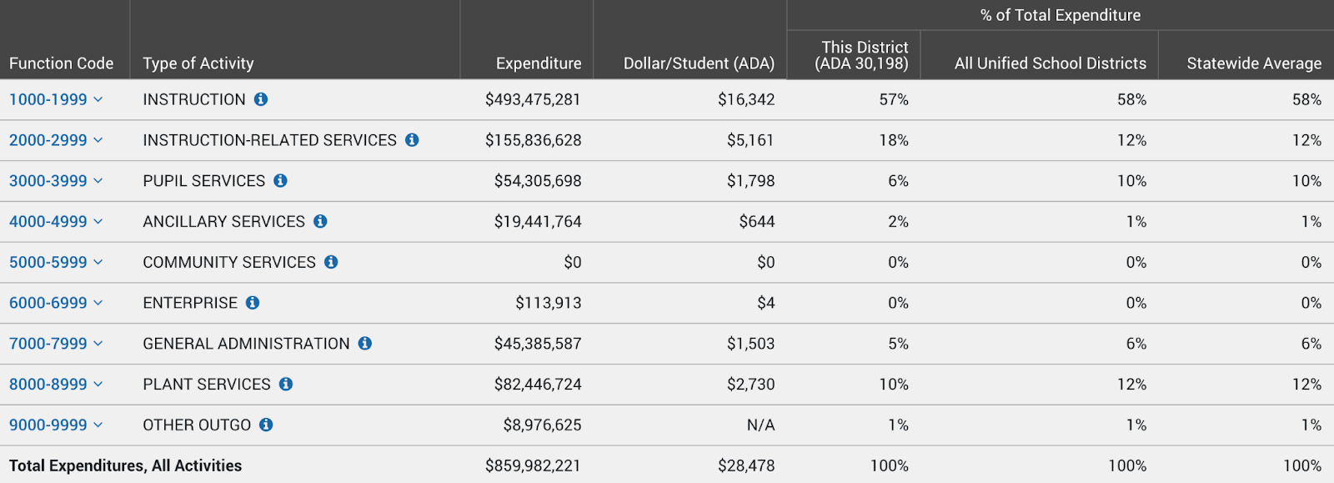Expand the 8000-8999 chevron
Viewport: 1334px width, 483px height.
coord(98,385)
